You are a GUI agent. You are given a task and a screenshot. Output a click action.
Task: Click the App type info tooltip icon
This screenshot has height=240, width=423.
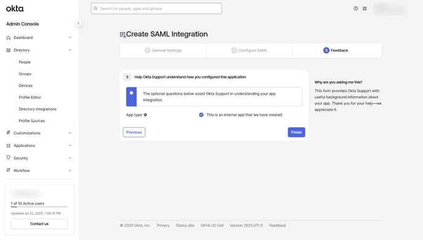point(145,115)
